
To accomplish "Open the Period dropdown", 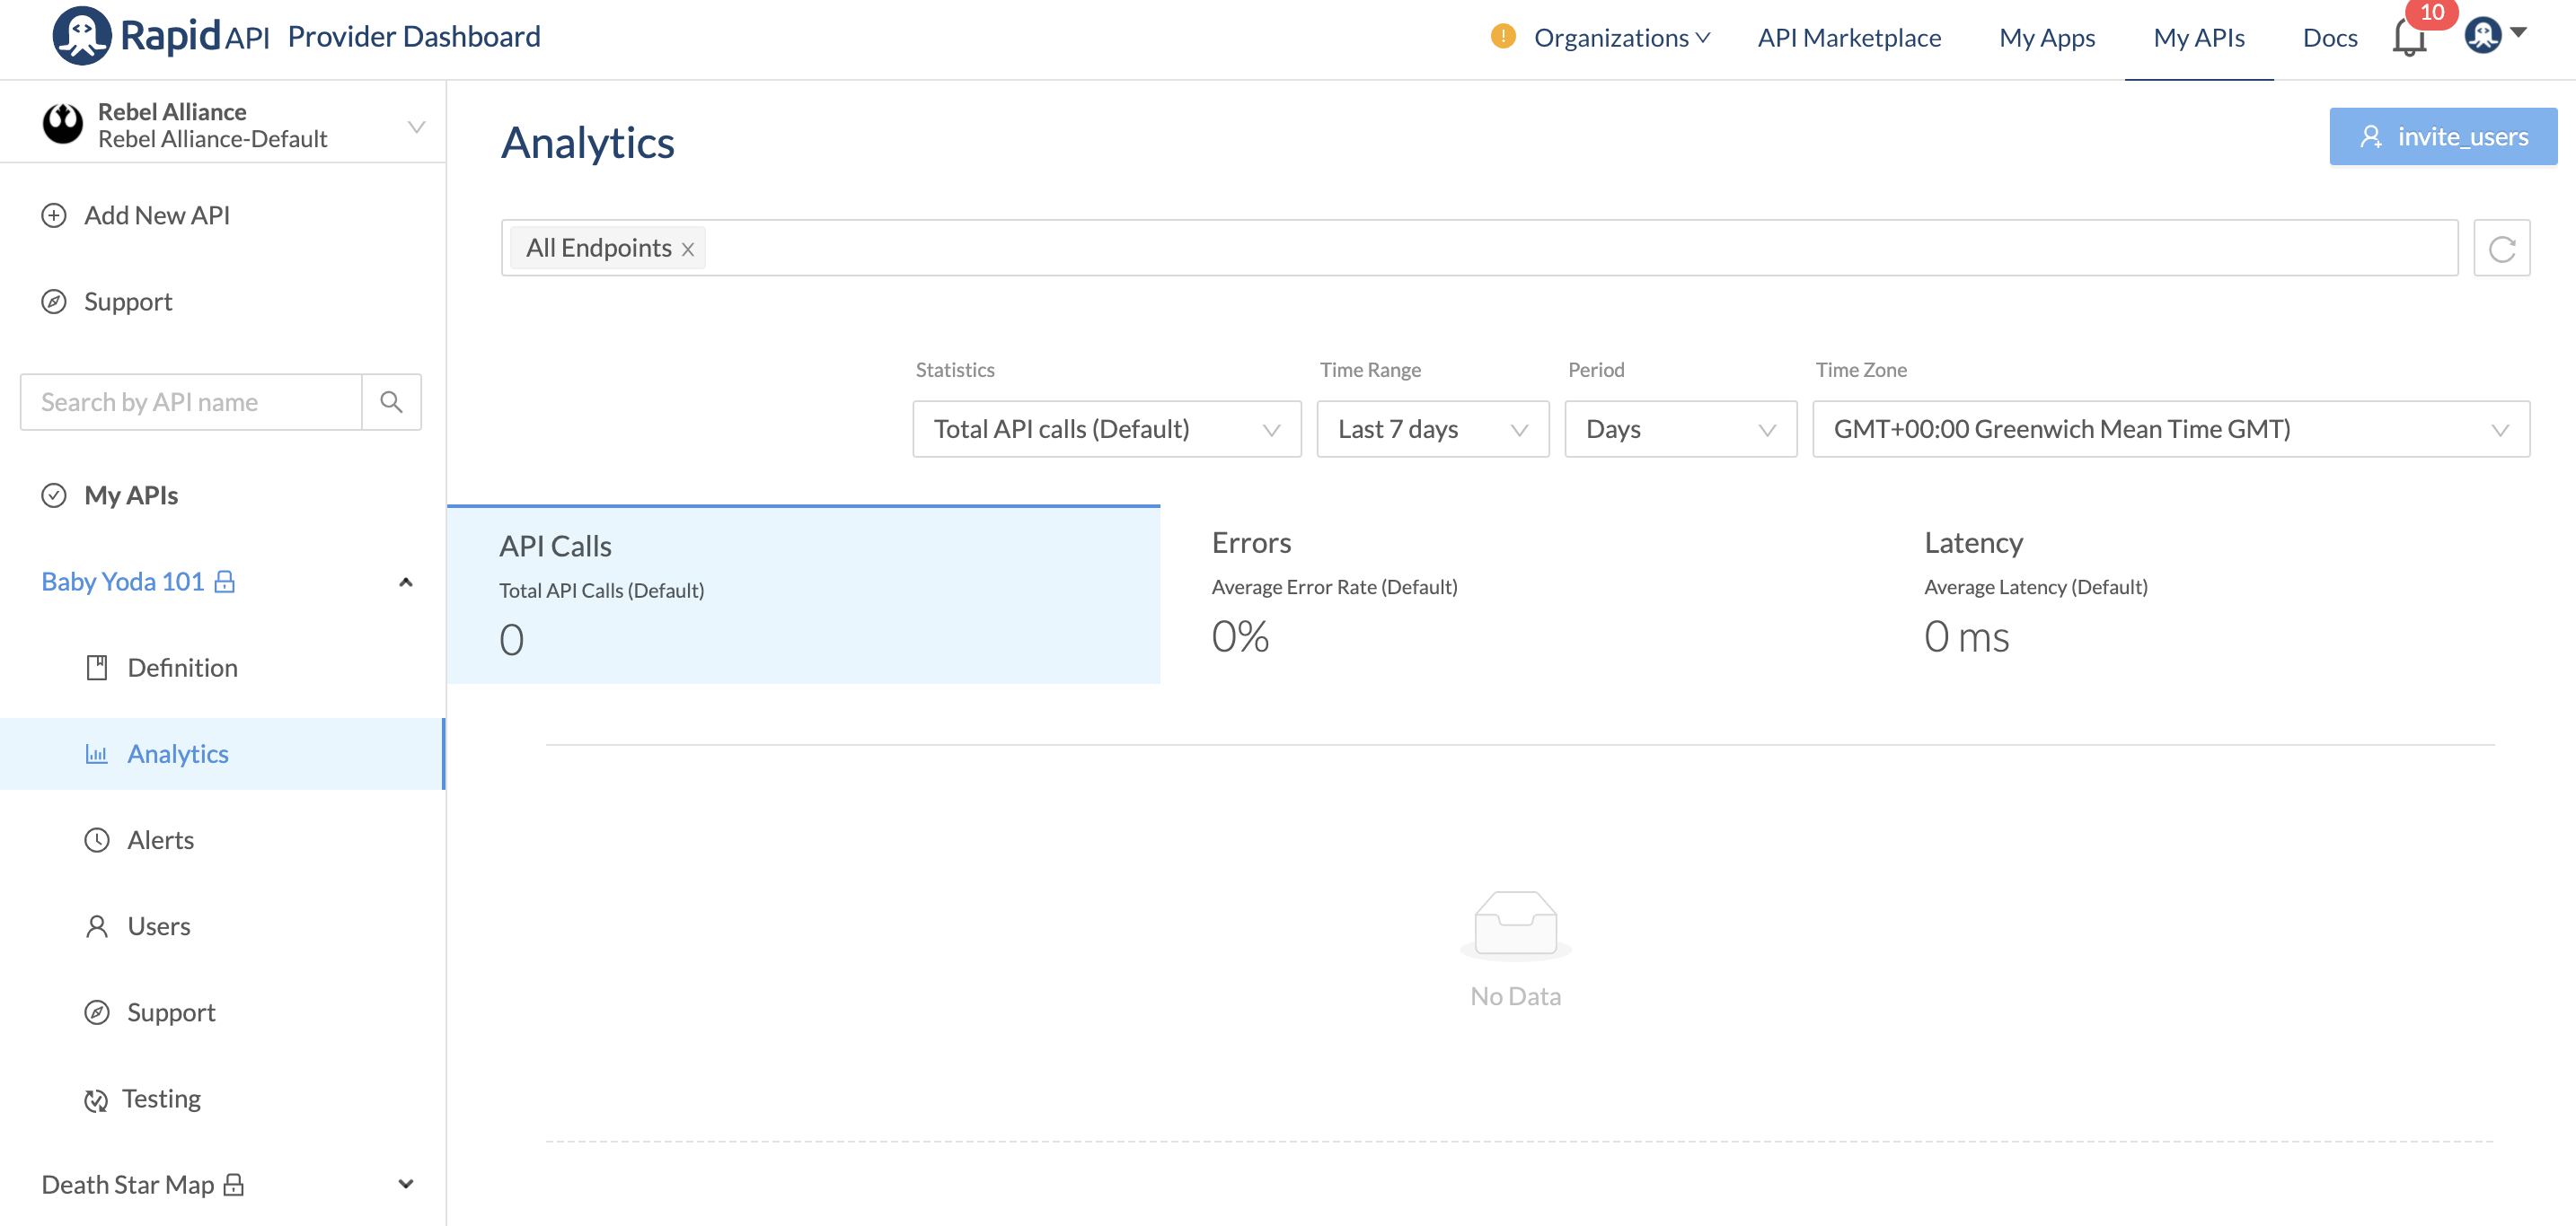I will coord(1681,430).
